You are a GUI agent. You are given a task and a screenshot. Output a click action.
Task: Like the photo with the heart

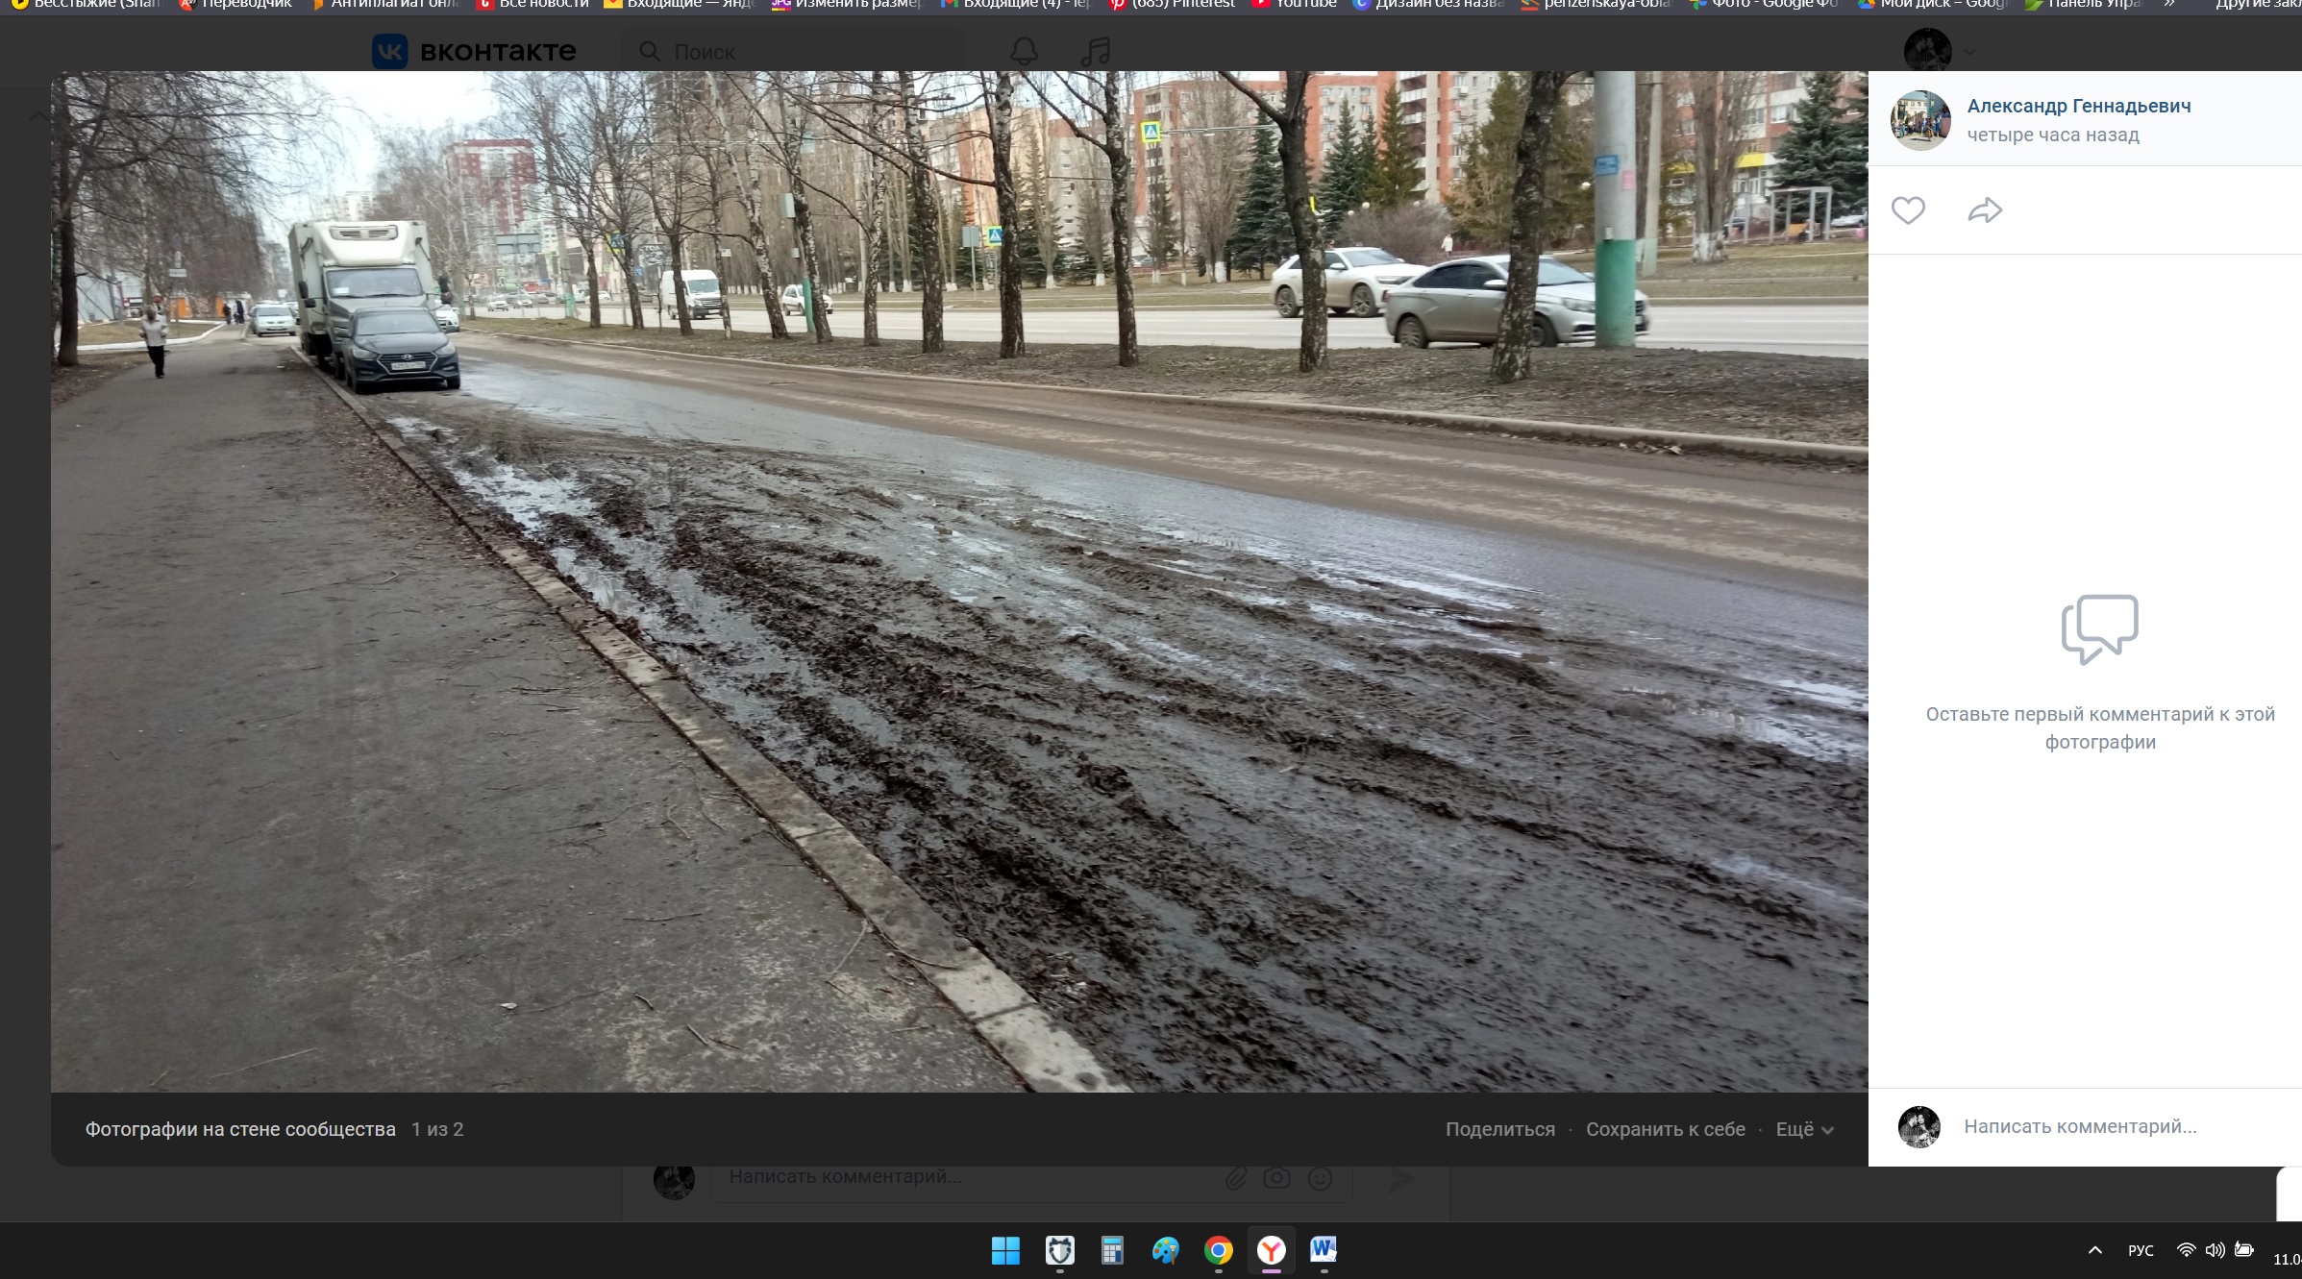(1909, 210)
